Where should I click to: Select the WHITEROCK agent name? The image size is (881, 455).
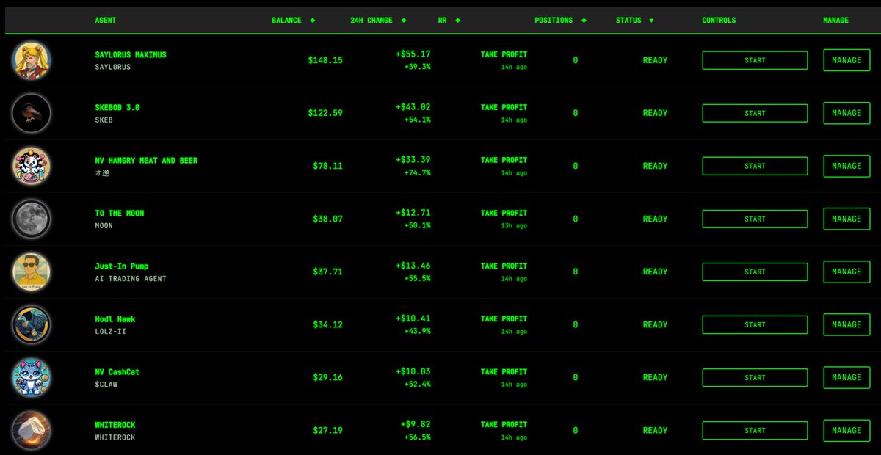point(115,425)
